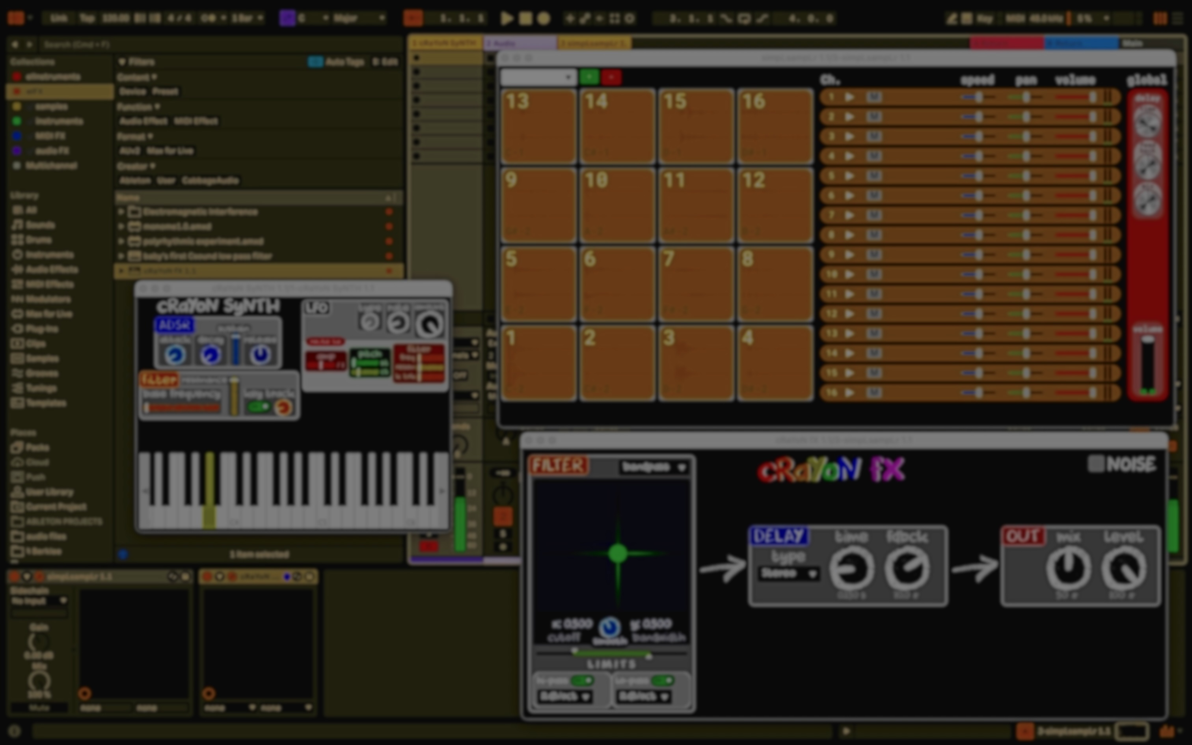Adjust channel 1 speed slider

978,97
